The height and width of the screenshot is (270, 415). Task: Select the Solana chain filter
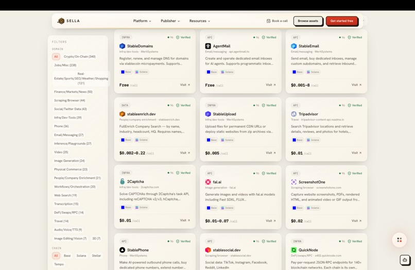click(81, 256)
